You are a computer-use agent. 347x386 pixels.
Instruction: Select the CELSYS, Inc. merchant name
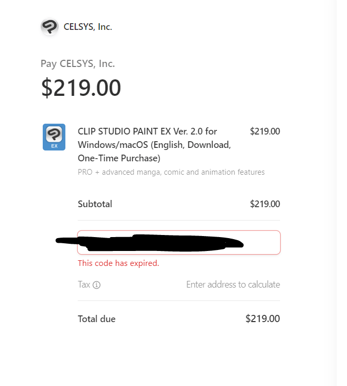click(x=88, y=27)
